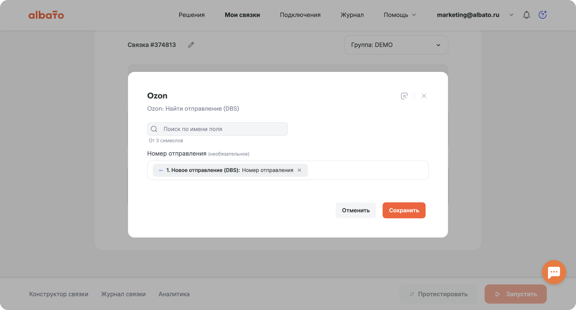576x310 pixels.
Task: Click the Отменить button
Action: click(356, 210)
